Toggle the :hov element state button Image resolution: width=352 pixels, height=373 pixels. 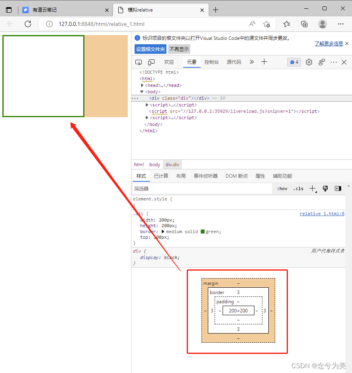click(x=282, y=188)
